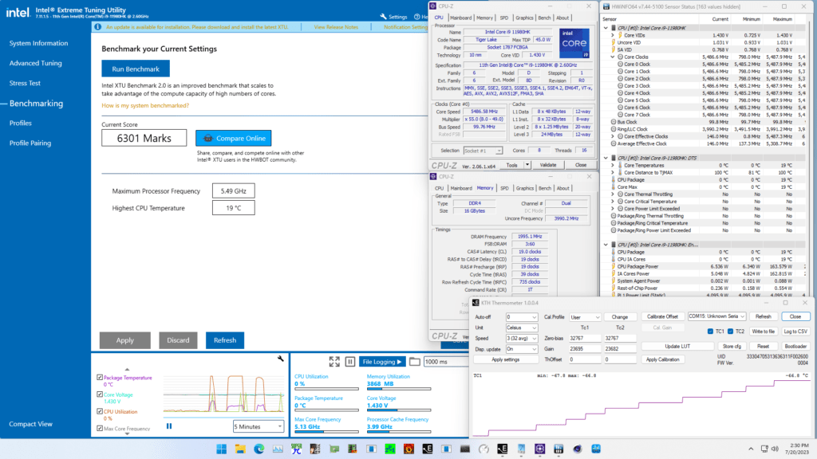817x459 pixels.
Task: Uncheck CPU Utilization in the XTU graph
Action: coord(100,411)
